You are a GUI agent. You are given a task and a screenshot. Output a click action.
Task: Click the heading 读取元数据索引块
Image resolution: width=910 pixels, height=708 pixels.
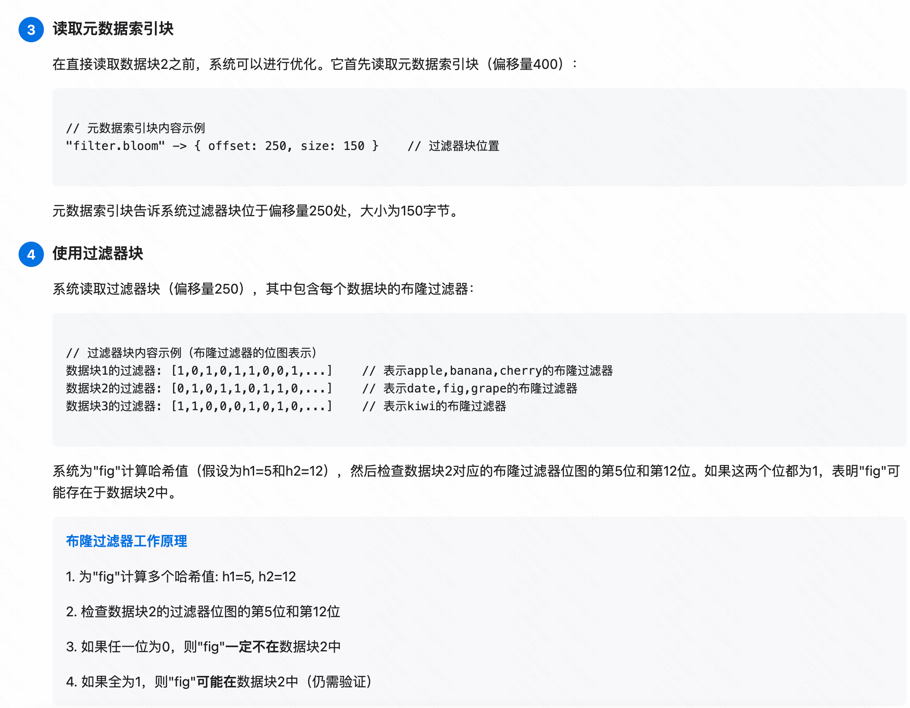113,29
